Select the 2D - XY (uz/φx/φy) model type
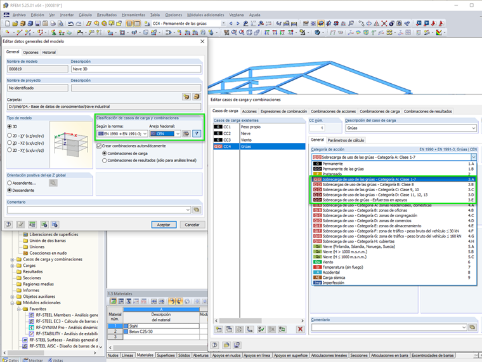 tap(10, 135)
